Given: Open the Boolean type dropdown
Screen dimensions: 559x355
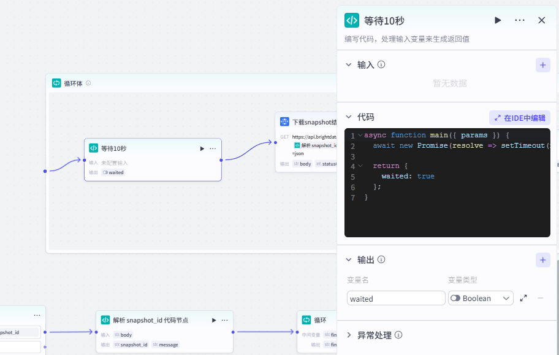Looking at the screenshot, I should 481,298.
